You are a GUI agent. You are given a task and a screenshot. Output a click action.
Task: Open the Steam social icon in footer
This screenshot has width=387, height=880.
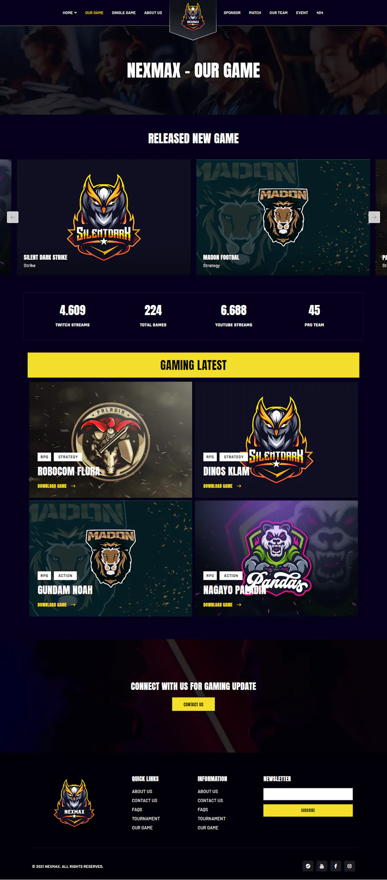point(308,866)
